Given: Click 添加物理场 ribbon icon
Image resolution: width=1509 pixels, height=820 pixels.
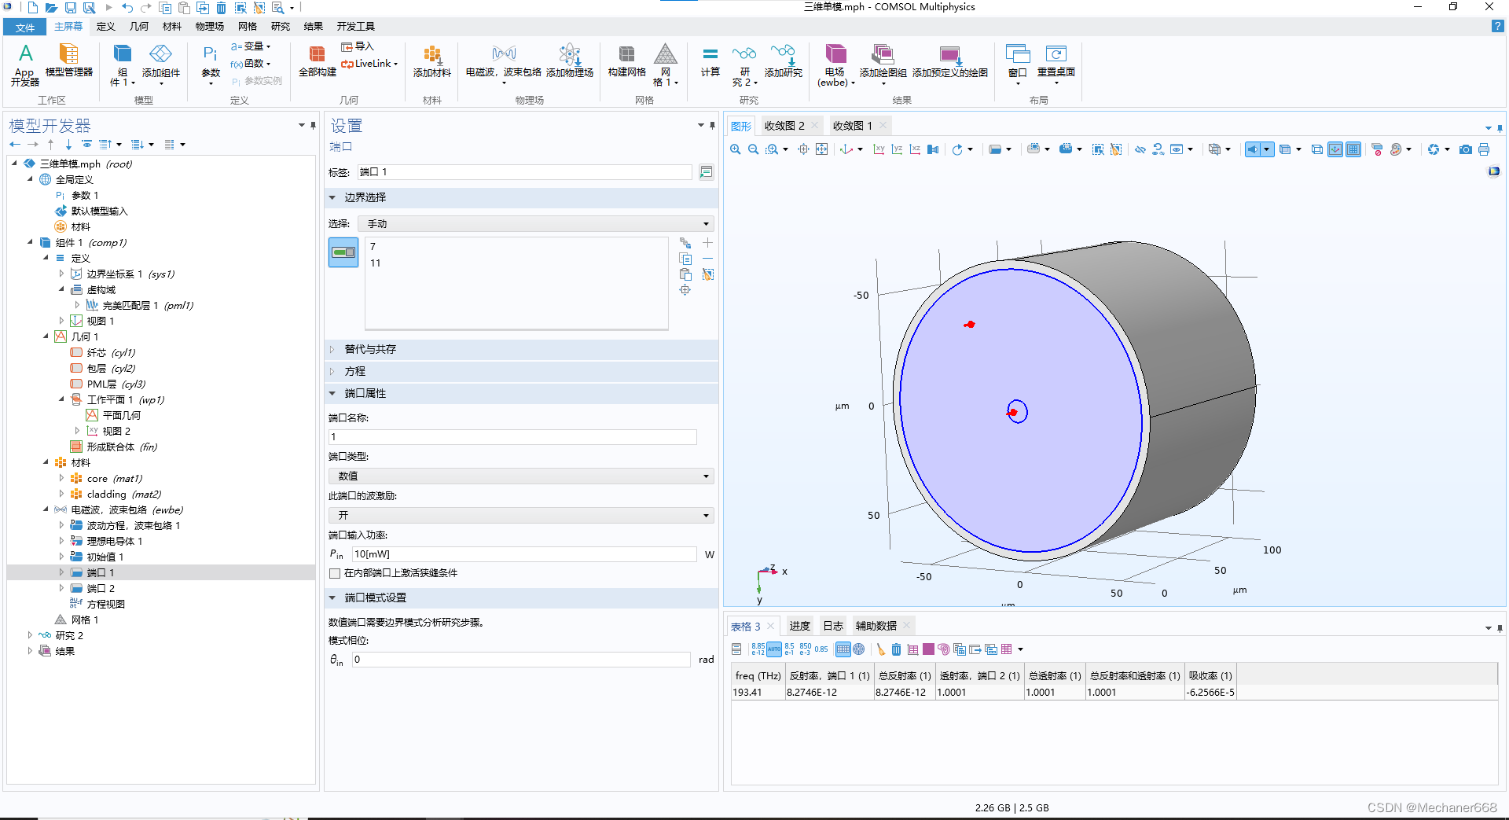Looking at the screenshot, I should pos(570,61).
